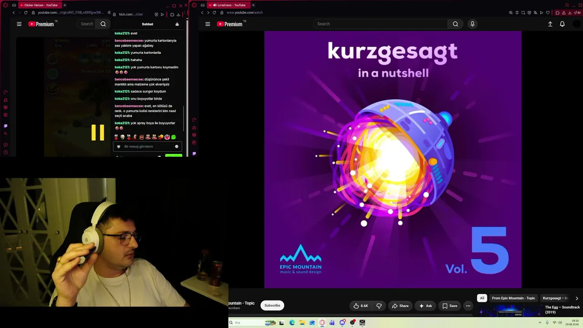
Task: Click the kick.com chat address bar
Action: click(131, 14)
